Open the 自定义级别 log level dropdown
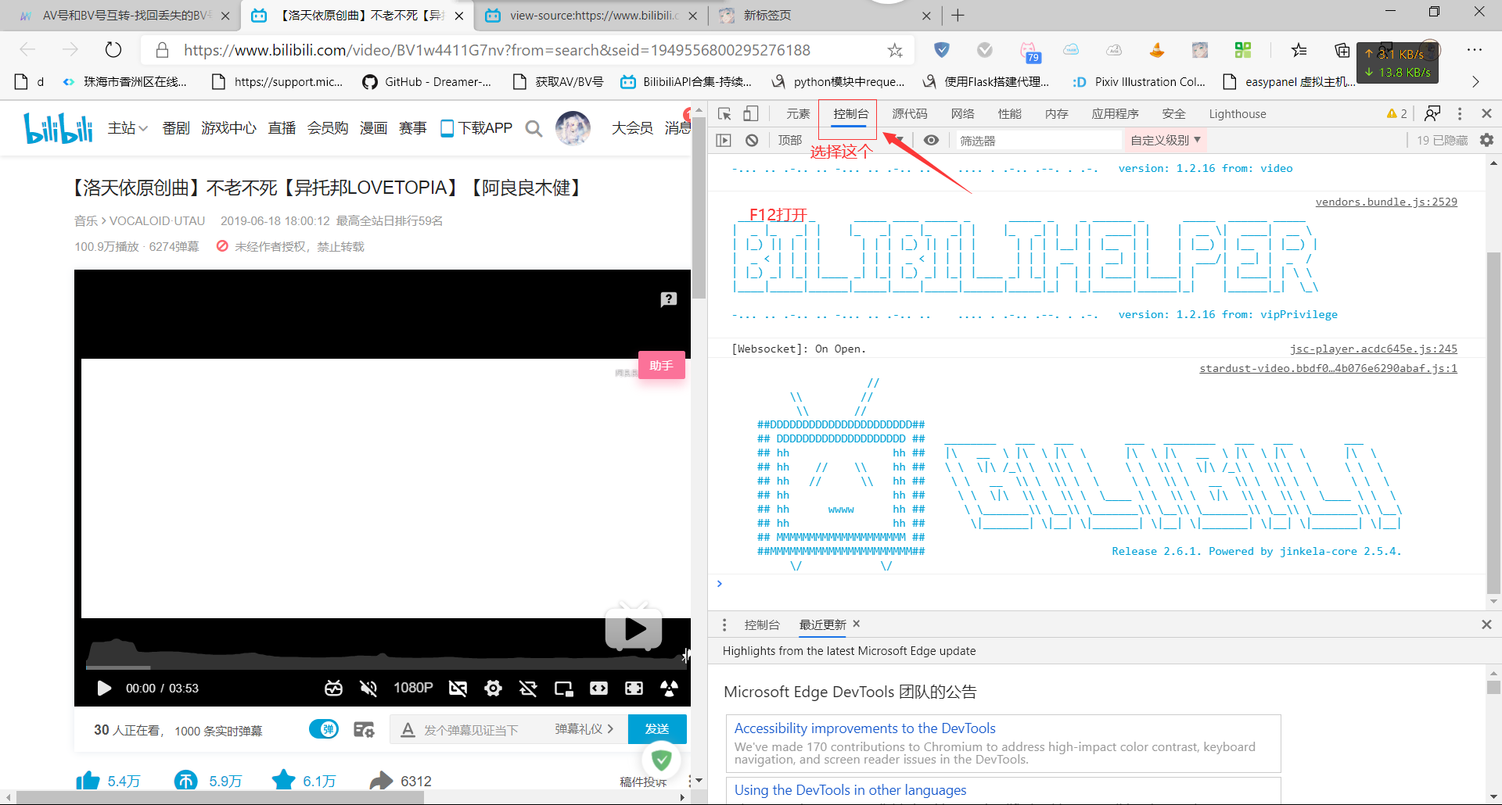Image resolution: width=1502 pixels, height=805 pixels. [x=1165, y=141]
